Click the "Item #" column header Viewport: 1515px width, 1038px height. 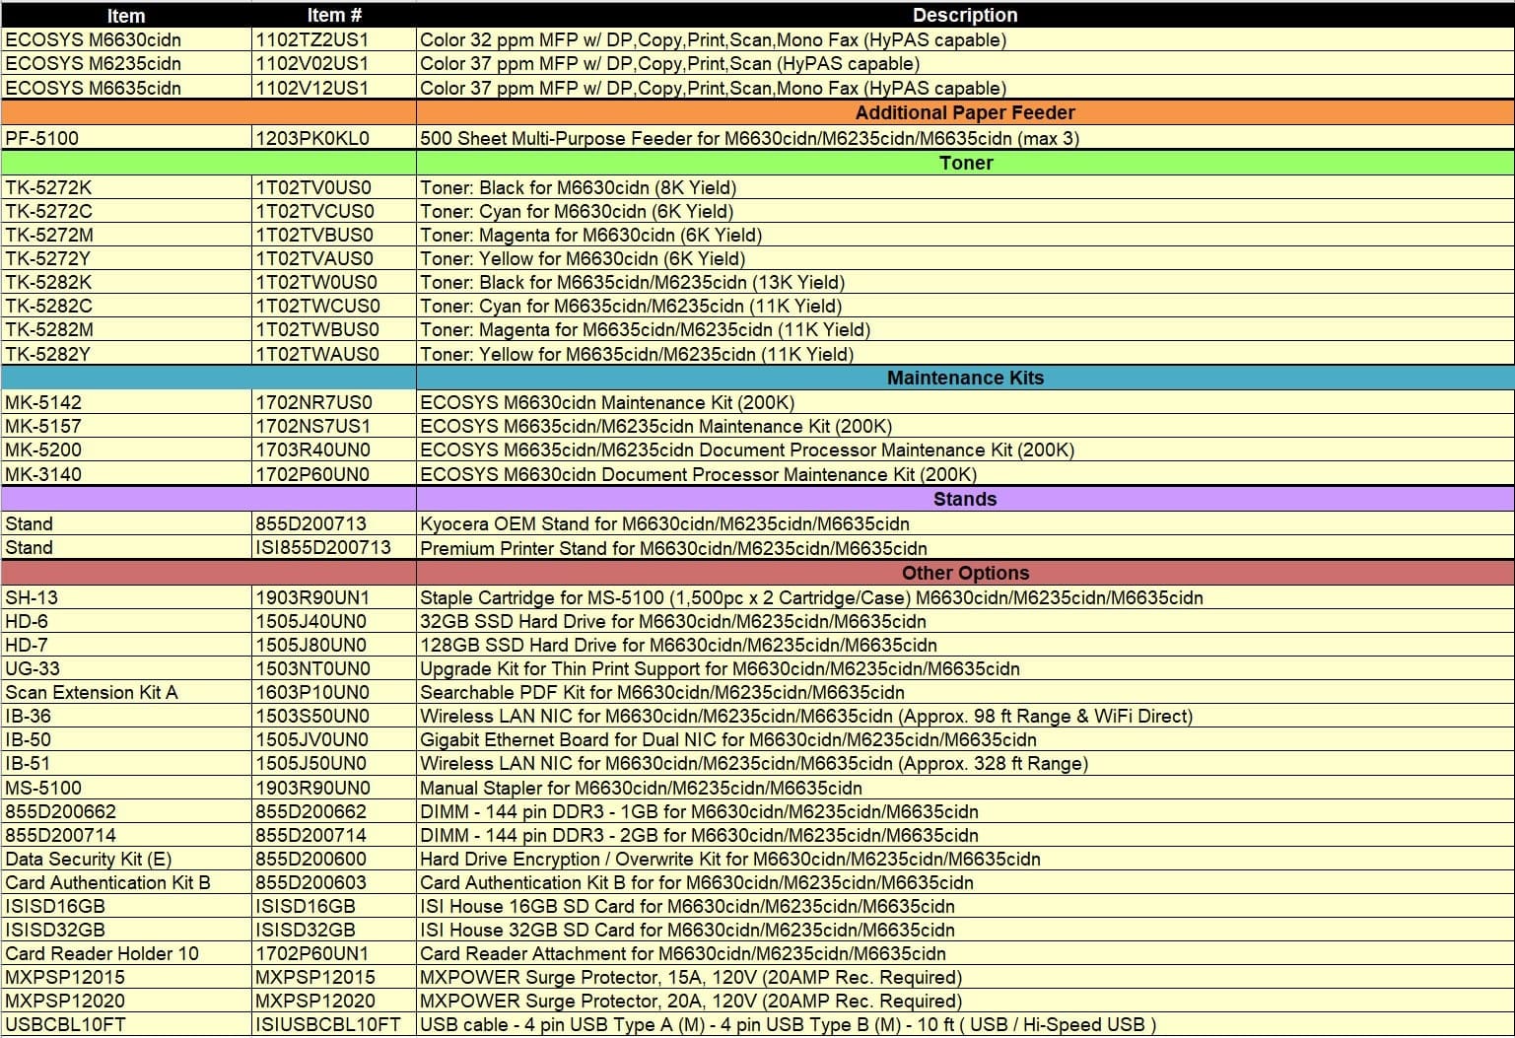coord(334,15)
